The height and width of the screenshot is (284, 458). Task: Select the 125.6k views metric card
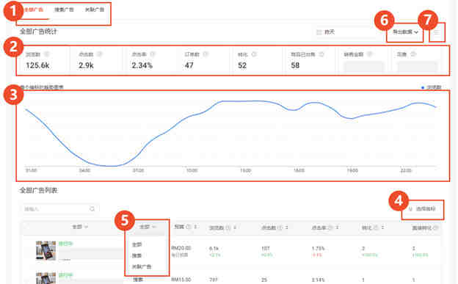[x=43, y=61]
